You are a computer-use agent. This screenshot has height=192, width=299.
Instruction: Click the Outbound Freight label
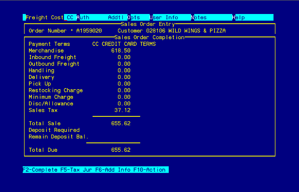click(54, 64)
